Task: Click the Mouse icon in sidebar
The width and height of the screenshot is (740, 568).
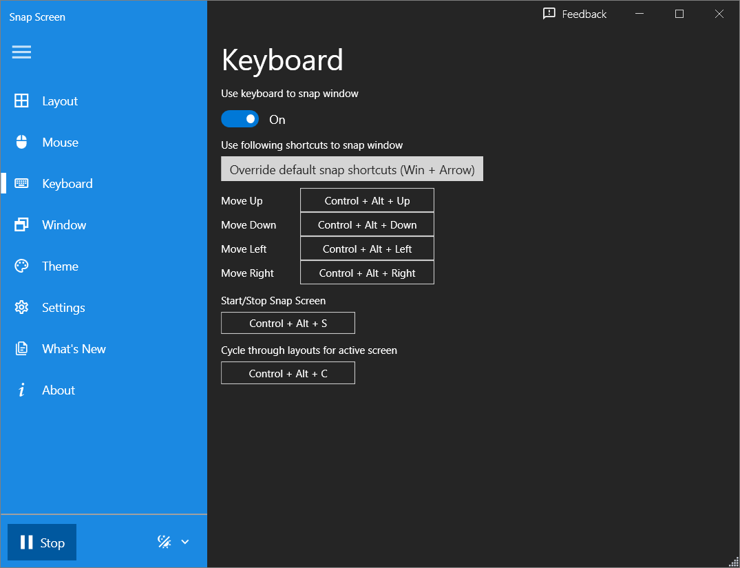Action: pos(21,142)
